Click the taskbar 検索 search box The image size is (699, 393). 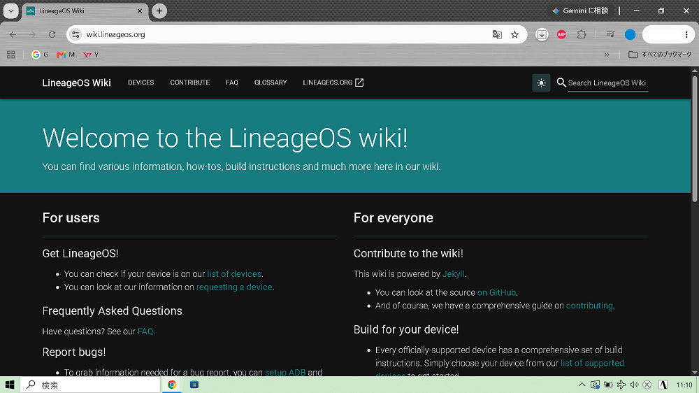[x=90, y=385]
